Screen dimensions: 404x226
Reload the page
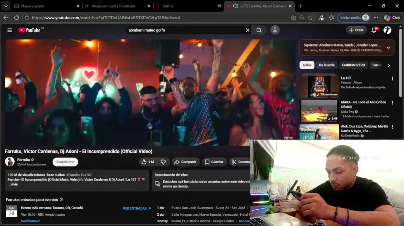16,18
